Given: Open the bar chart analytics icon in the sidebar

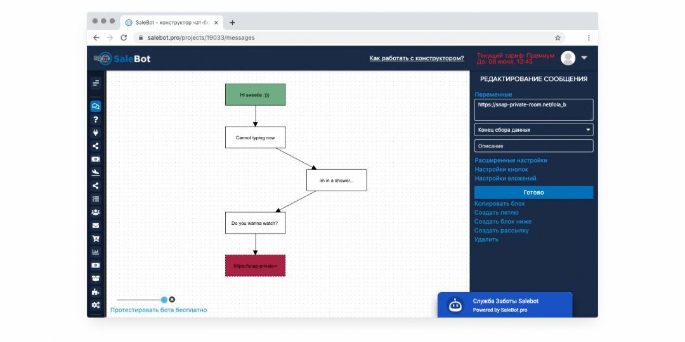Looking at the screenshot, I should point(96,252).
